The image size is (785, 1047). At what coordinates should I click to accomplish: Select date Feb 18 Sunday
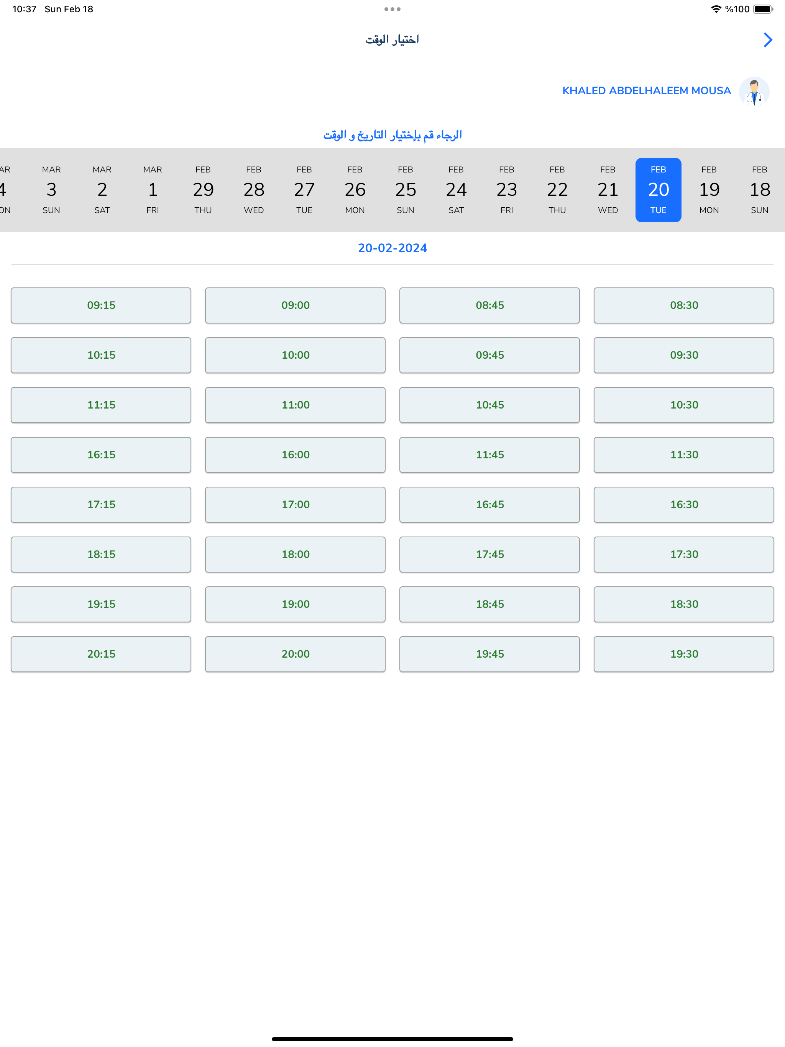click(759, 190)
